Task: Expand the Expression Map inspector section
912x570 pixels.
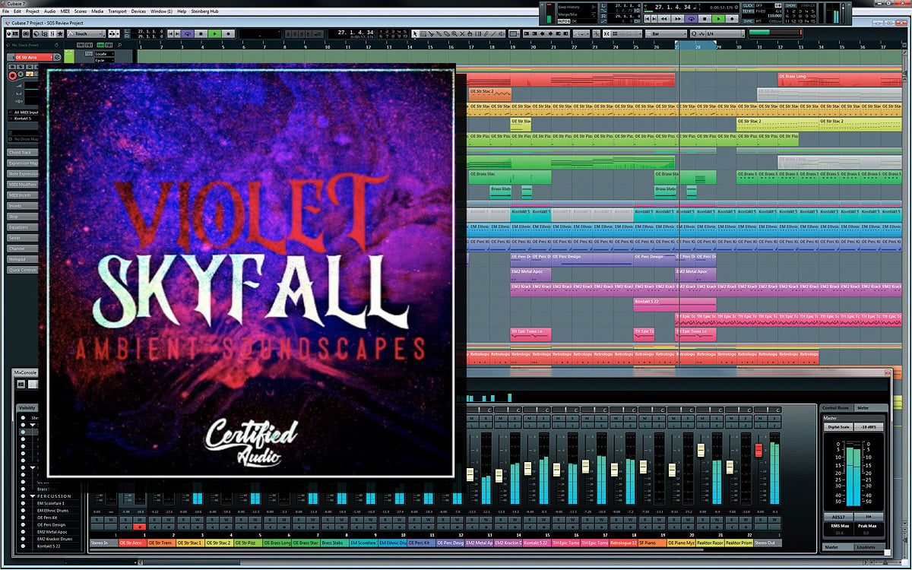Action: pyautogui.click(x=23, y=163)
